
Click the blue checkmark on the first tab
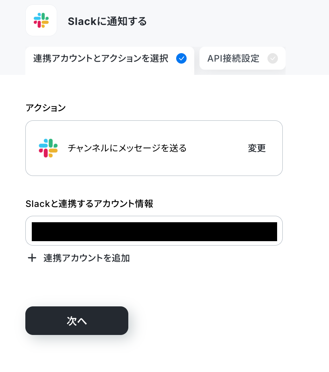coord(181,58)
